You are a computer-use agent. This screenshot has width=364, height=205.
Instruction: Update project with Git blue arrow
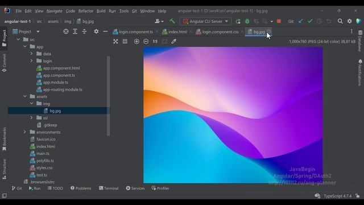coord(301,22)
